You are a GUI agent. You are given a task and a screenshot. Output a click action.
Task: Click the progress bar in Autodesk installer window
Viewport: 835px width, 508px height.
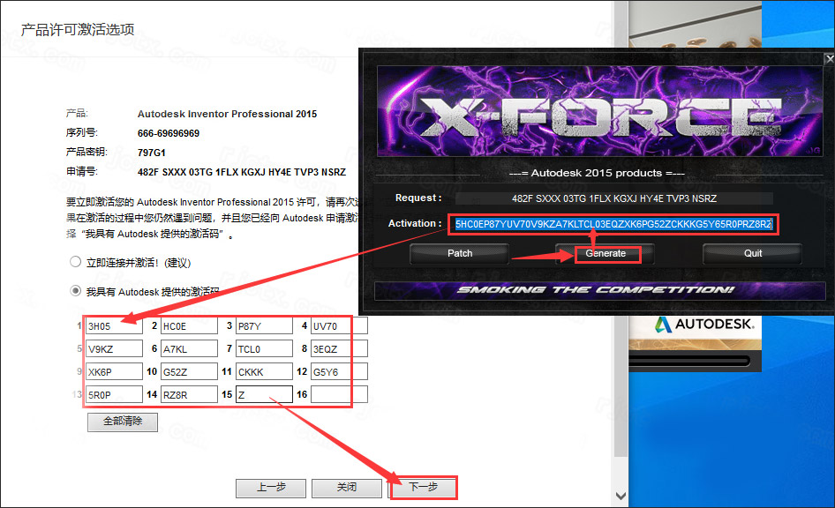[x=689, y=362]
